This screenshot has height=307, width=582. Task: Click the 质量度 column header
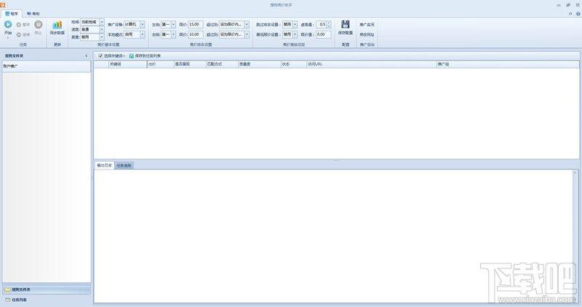(260, 64)
